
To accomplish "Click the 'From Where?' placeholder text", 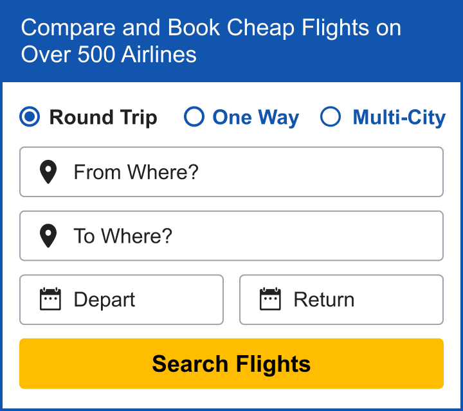I will tap(136, 172).
